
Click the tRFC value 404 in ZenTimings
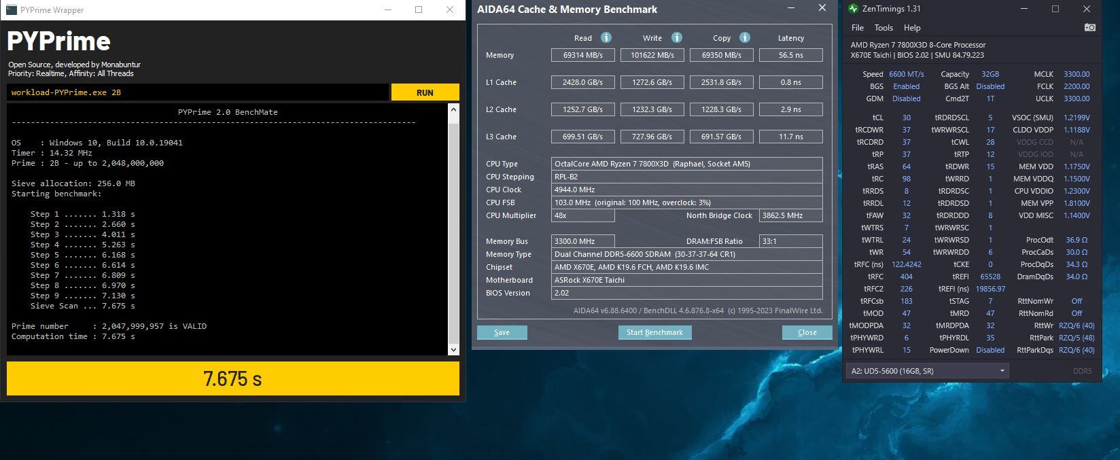click(907, 277)
